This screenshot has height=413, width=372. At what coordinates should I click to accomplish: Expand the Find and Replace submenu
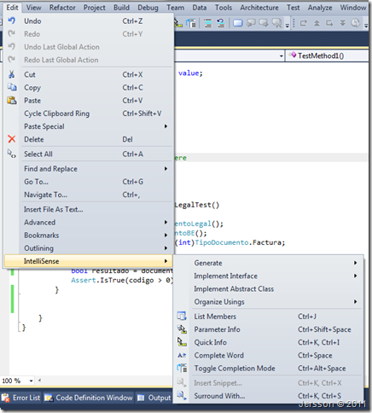pyautogui.click(x=166, y=169)
